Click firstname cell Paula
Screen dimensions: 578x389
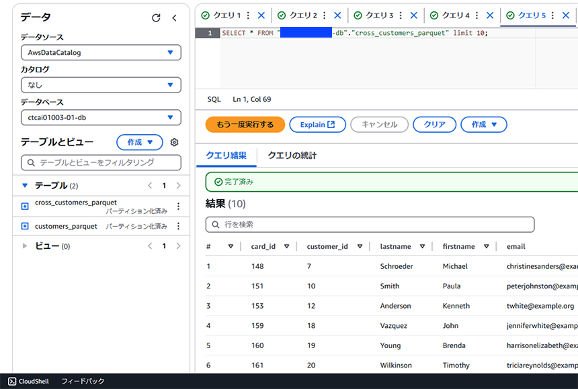click(452, 286)
